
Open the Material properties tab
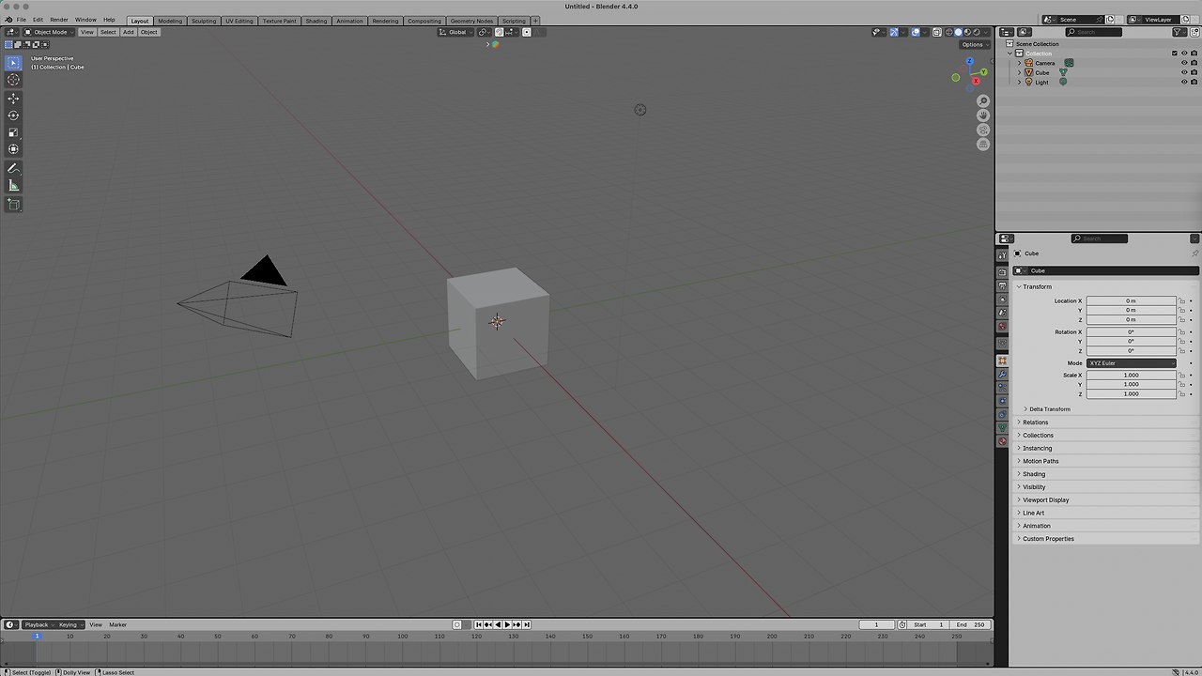coord(1002,440)
